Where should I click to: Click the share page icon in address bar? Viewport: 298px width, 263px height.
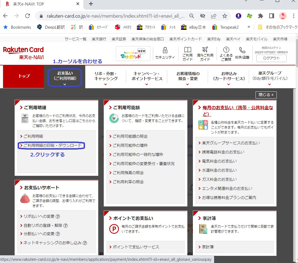tap(214, 16)
